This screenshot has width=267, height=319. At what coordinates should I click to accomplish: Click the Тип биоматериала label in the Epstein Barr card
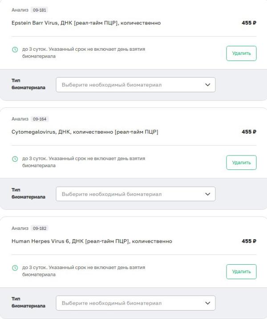point(28,84)
